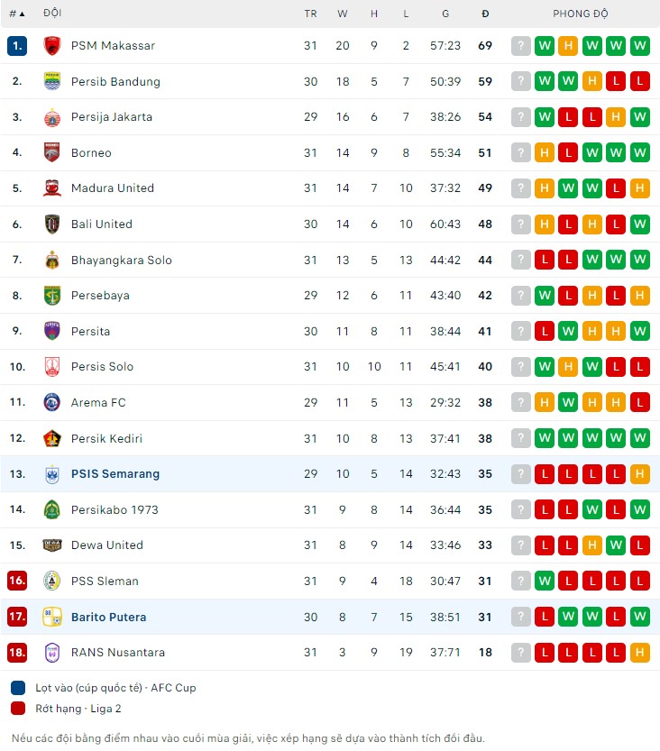
Task: Click the Arema FC round emblem
Action: tap(52, 403)
